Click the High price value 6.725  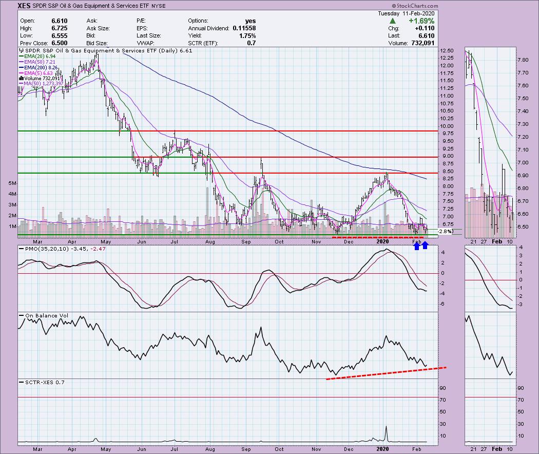[59, 28]
